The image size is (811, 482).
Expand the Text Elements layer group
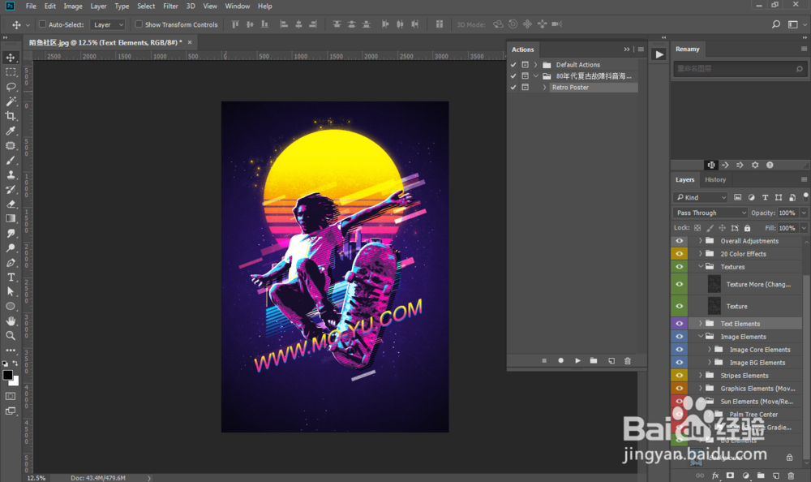tap(701, 324)
